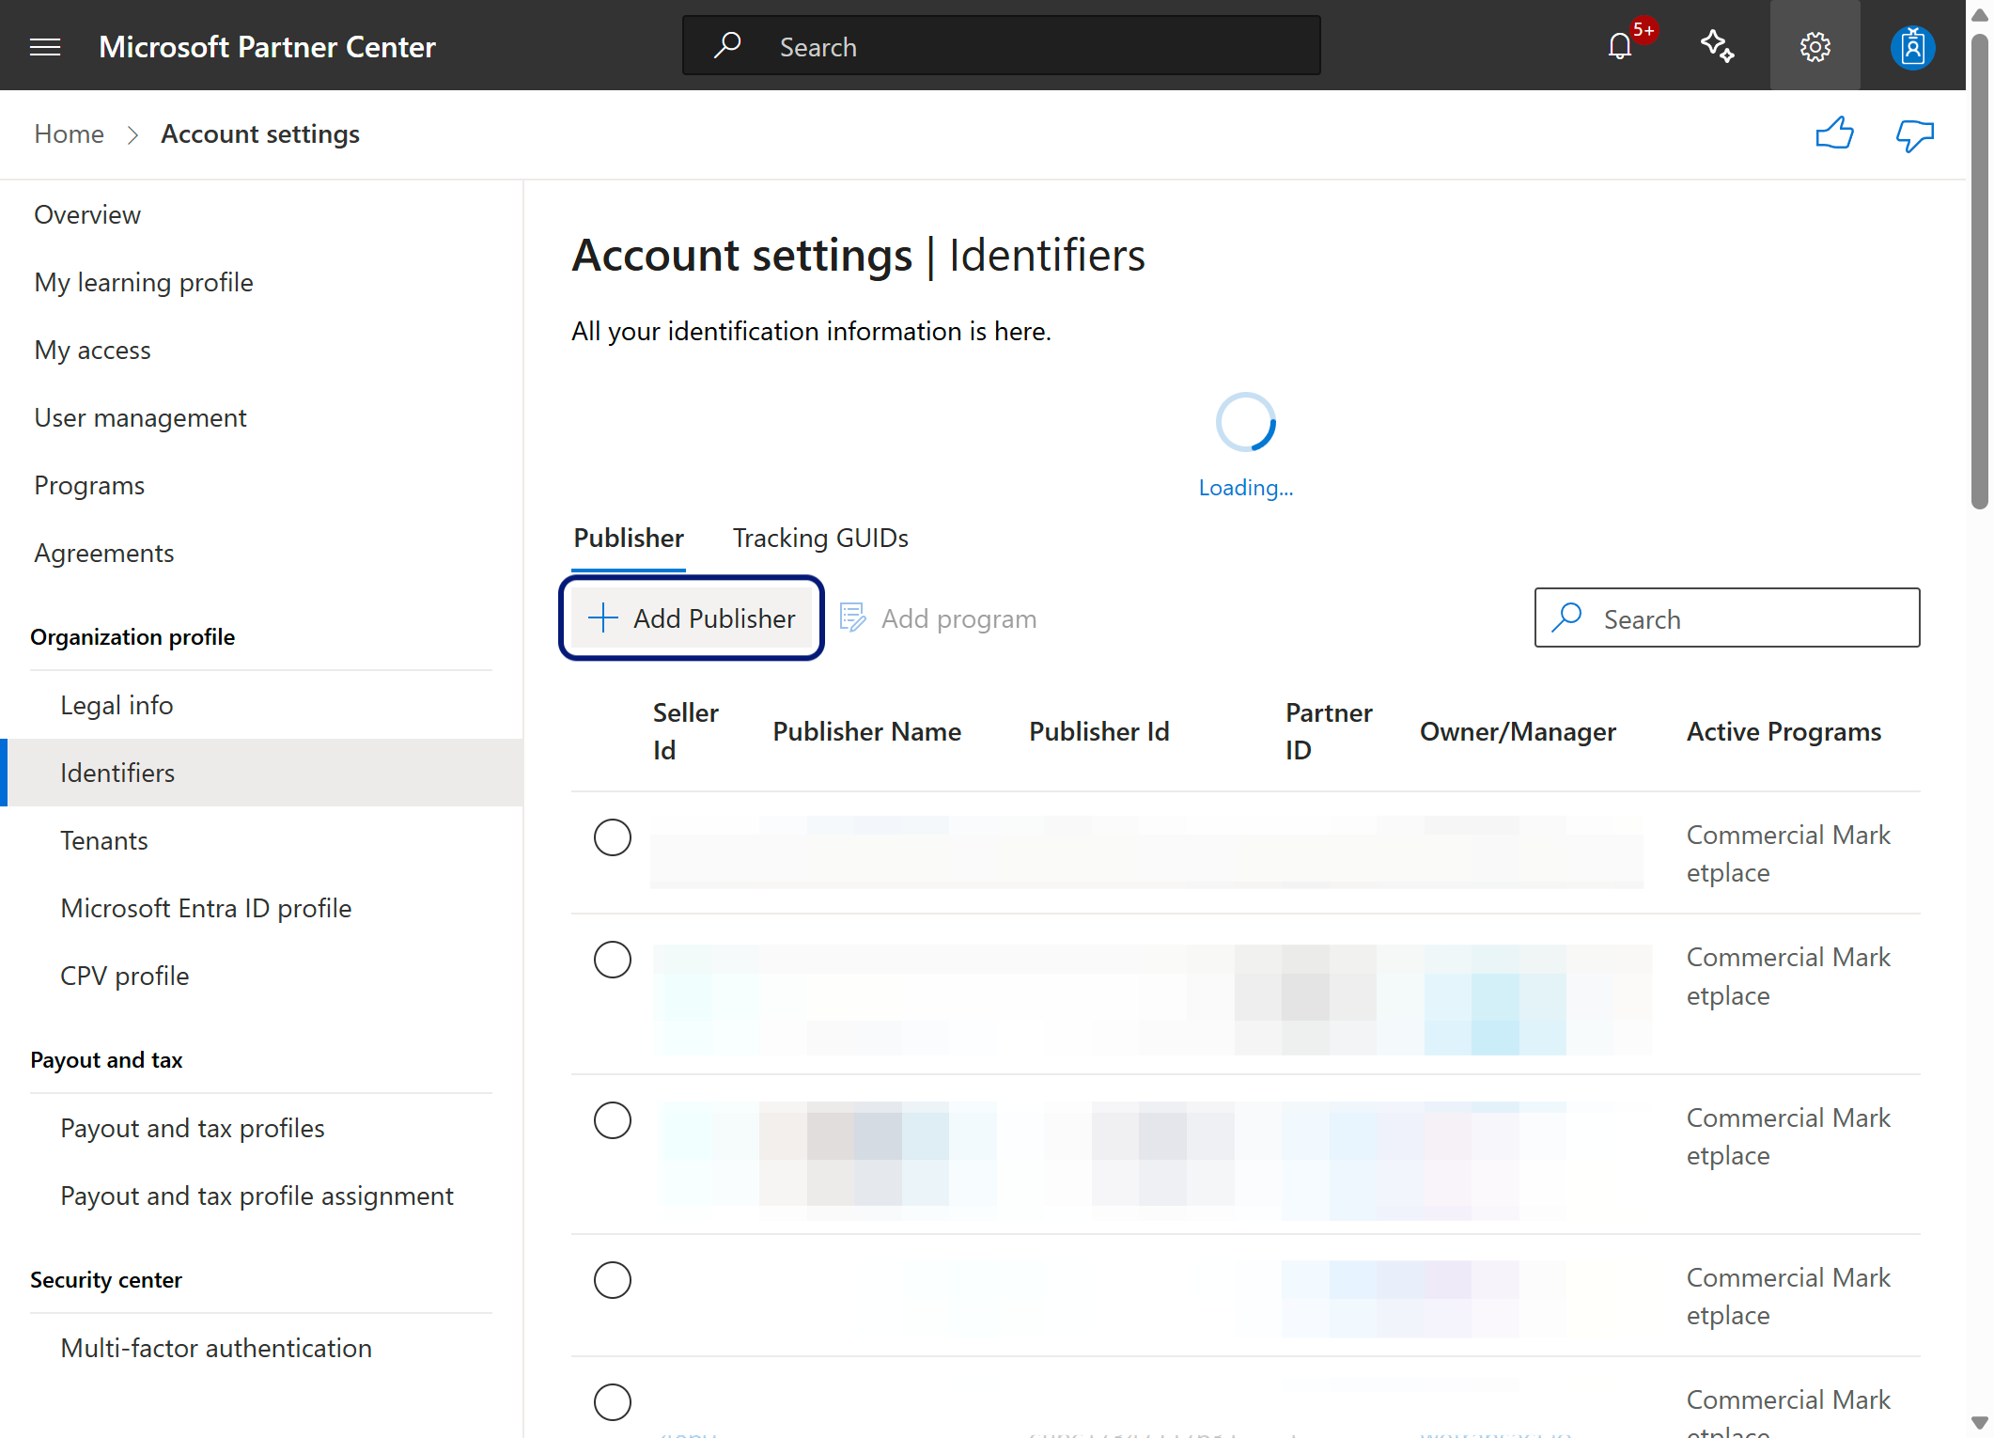Viewport: 1994px width, 1438px height.
Task: Open the hamburger navigation menu
Action: click(x=45, y=47)
